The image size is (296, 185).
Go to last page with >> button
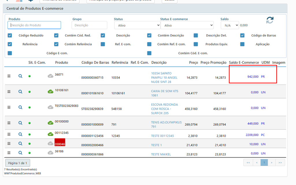tap(280, 163)
